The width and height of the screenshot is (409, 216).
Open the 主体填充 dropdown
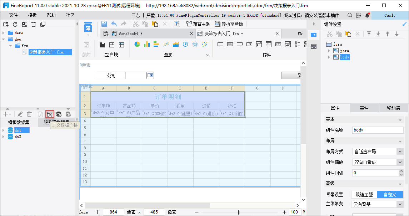coord(400,204)
